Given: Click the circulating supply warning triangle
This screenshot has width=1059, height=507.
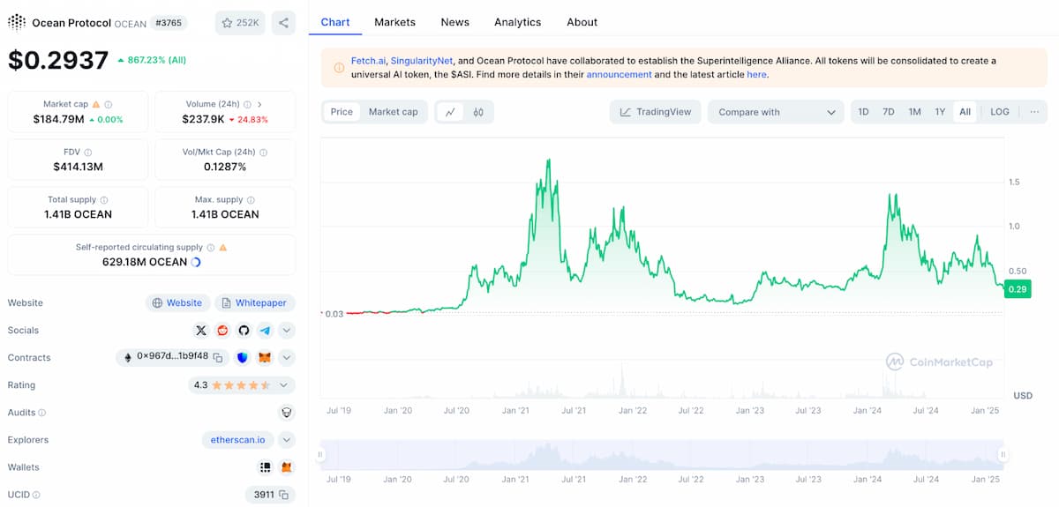Looking at the screenshot, I should [x=222, y=248].
